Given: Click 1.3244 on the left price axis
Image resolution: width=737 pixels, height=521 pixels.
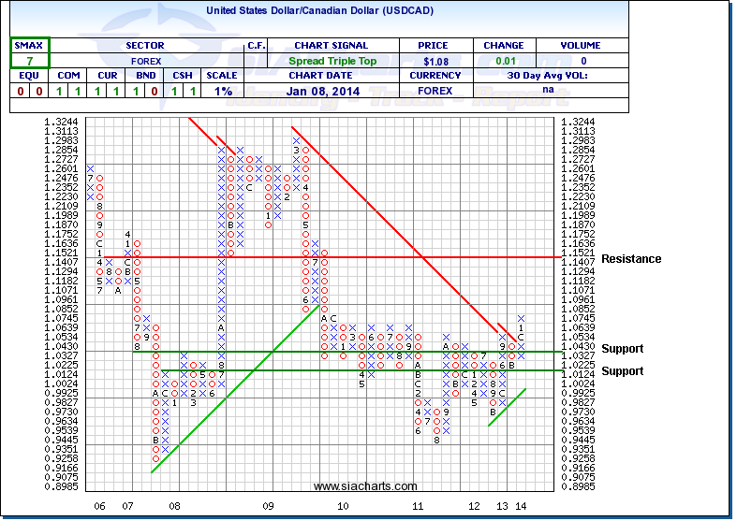Looking at the screenshot, I should pos(60,122).
